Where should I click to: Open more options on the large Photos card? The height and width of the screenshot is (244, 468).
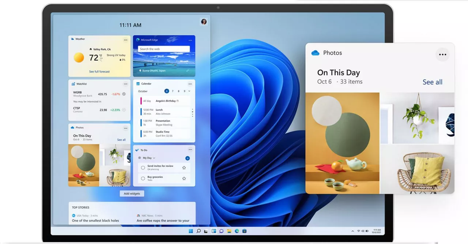pyautogui.click(x=442, y=55)
